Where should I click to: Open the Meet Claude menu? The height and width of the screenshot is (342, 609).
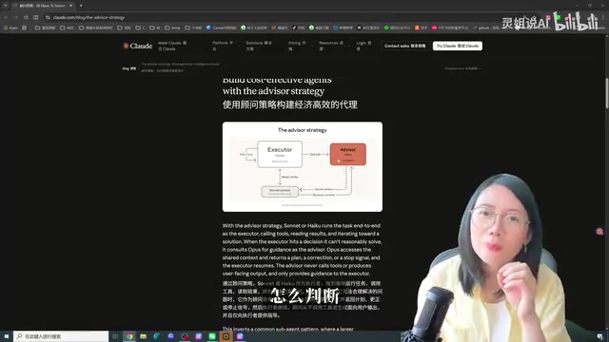(172, 46)
